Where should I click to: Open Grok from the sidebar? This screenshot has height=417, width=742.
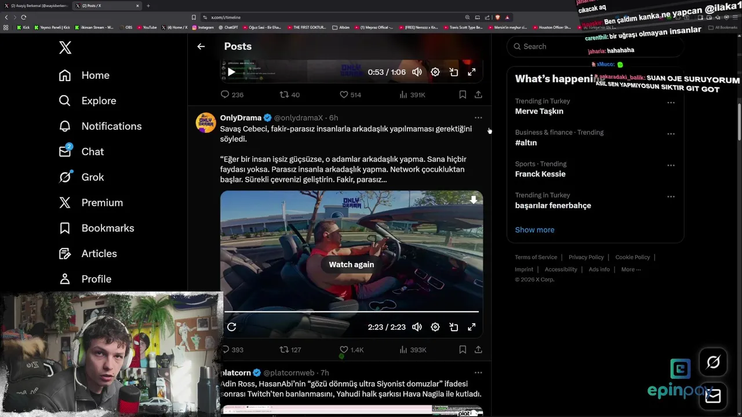(81, 177)
